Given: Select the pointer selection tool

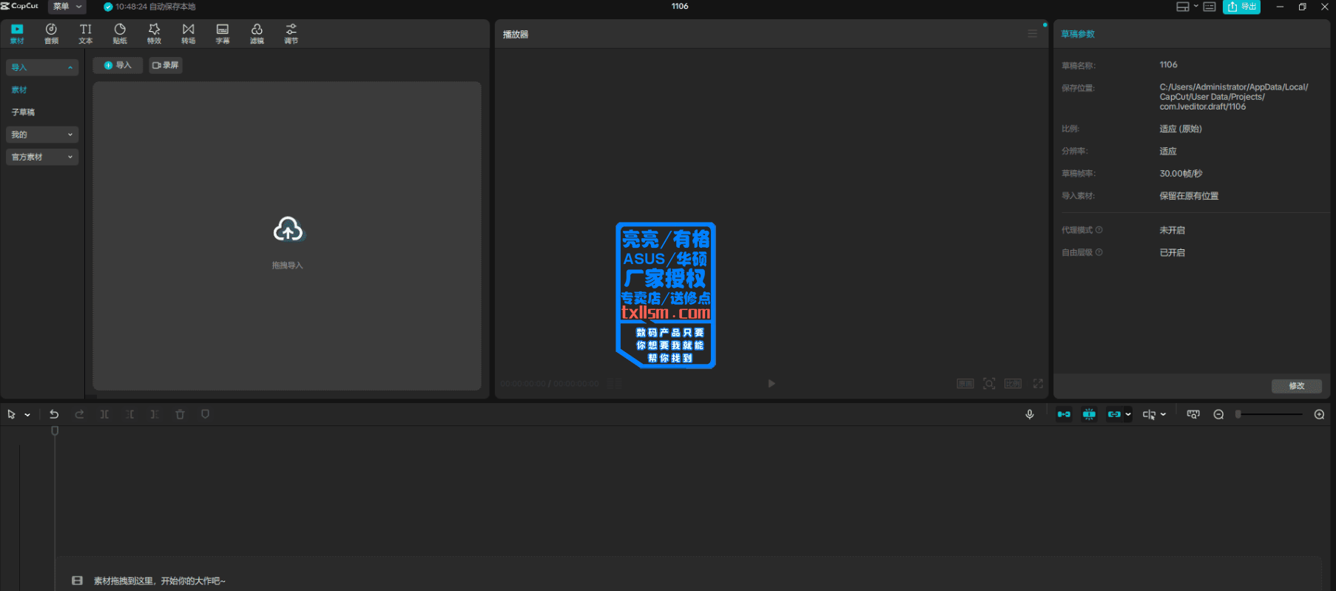Looking at the screenshot, I should pyautogui.click(x=12, y=414).
